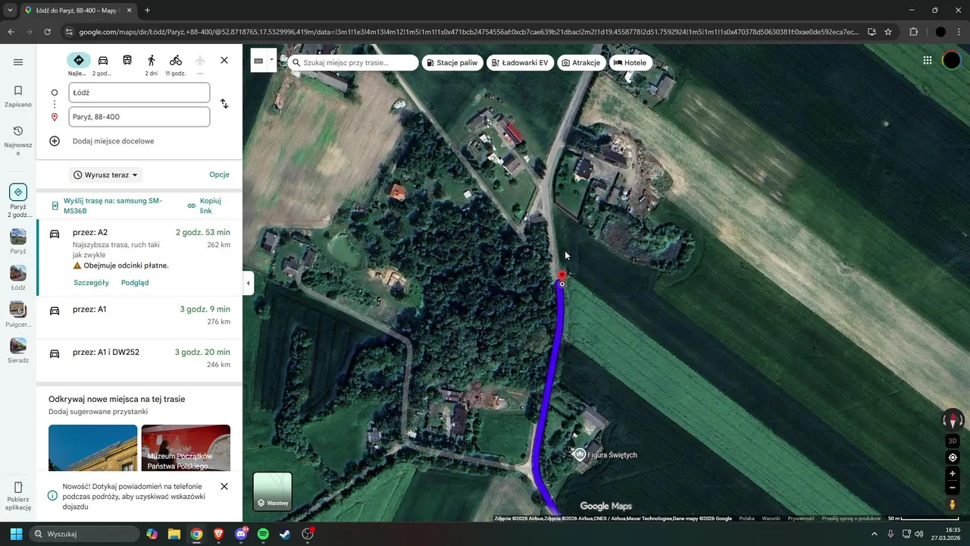The height and width of the screenshot is (546, 970).
Task: Zoom in on the map
Action: 953,474
